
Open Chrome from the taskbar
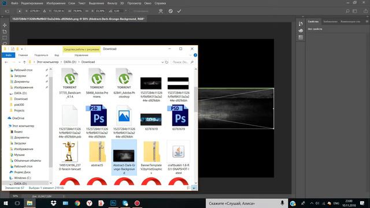tap(77, 203)
